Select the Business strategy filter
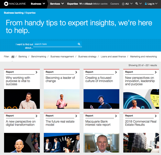 point(87,57)
